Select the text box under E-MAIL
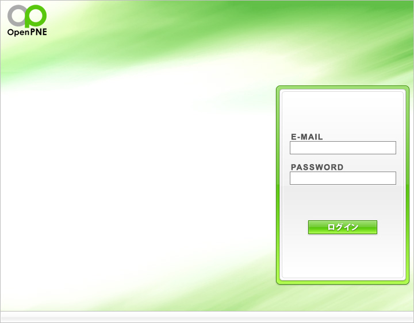This screenshot has width=414, height=323. (x=343, y=148)
